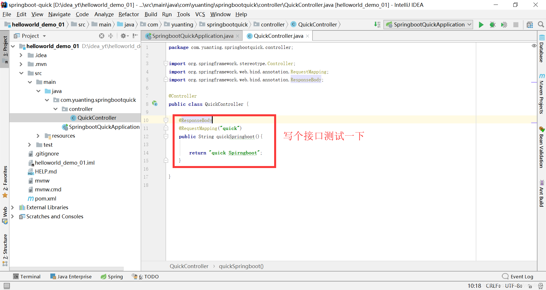Collapse all icon in Project panel
The height and width of the screenshot is (290, 546).
[x=111, y=36]
